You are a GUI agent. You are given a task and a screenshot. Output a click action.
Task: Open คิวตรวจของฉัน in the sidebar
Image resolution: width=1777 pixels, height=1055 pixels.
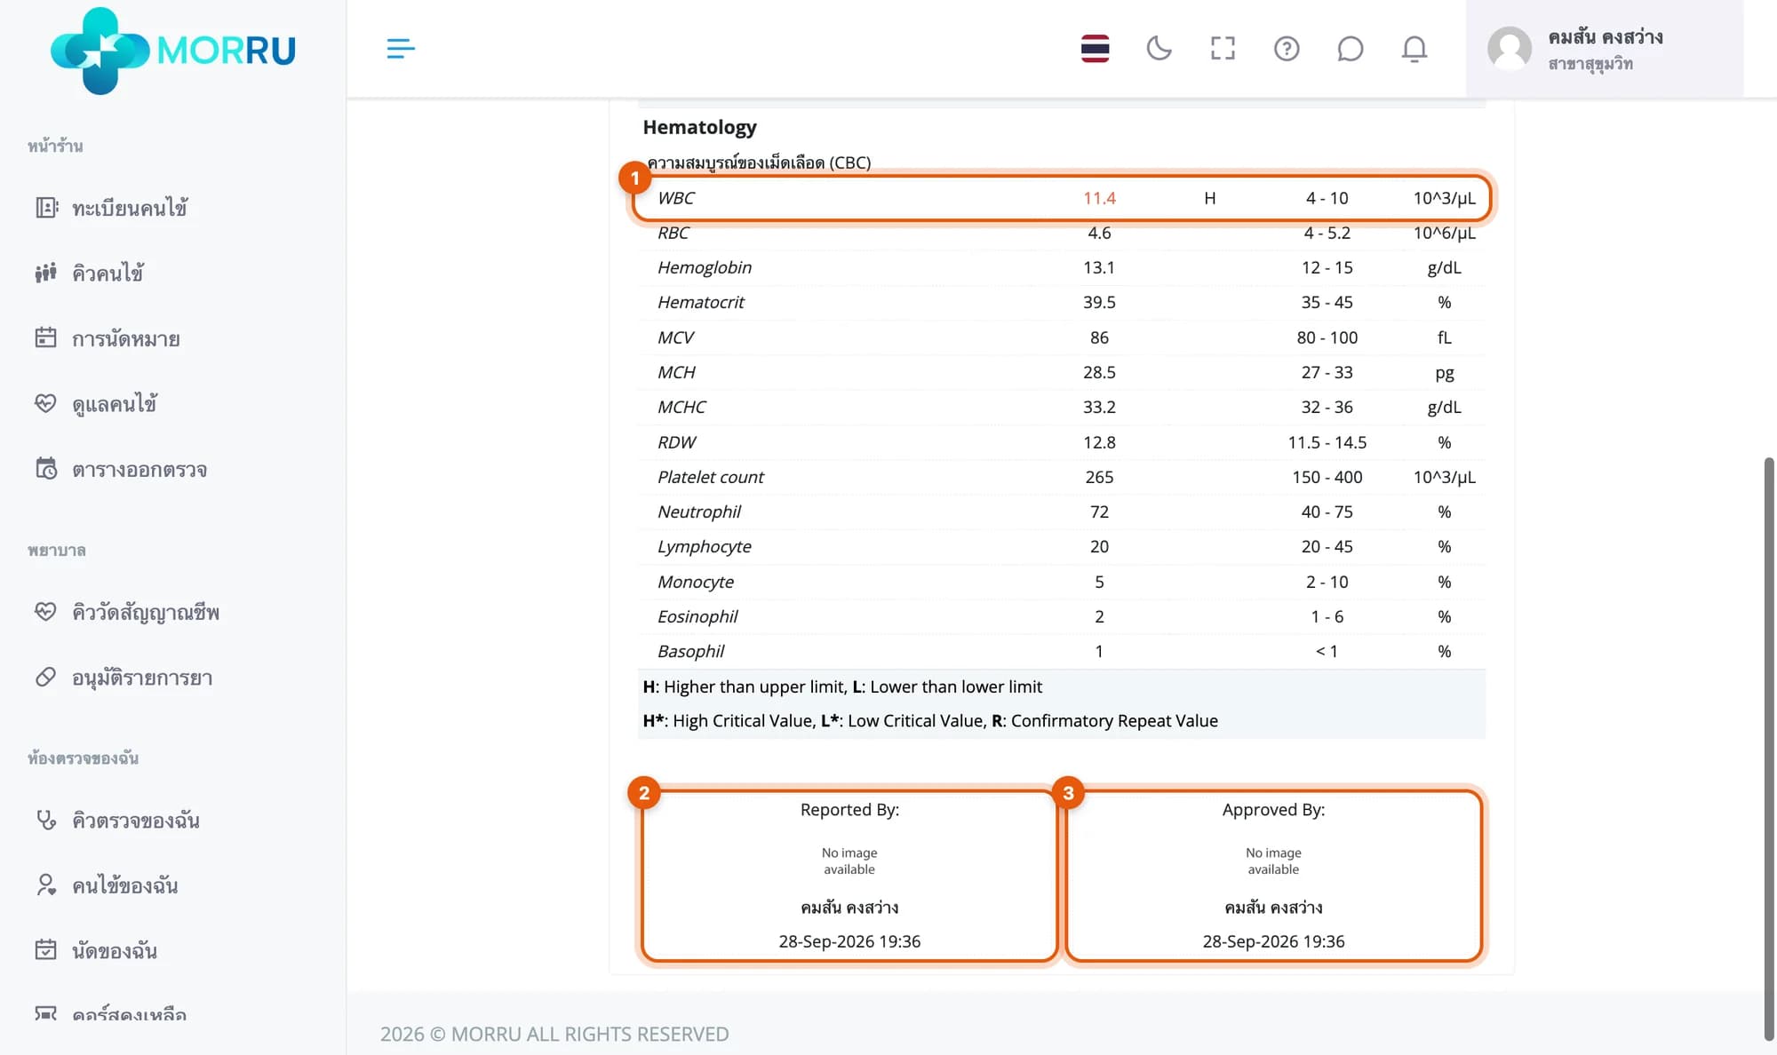pos(135,820)
